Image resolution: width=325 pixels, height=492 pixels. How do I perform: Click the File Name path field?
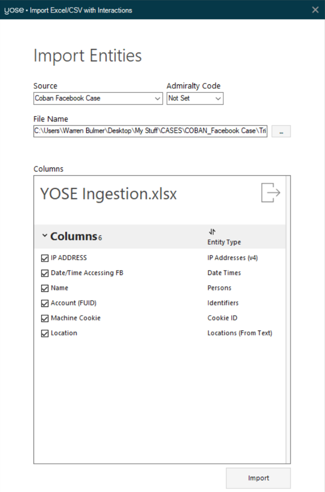(150, 131)
